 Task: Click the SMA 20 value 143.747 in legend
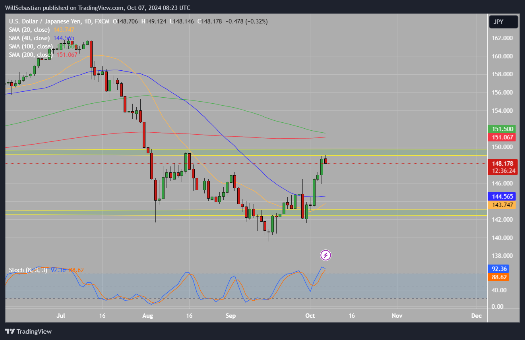coord(64,30)
